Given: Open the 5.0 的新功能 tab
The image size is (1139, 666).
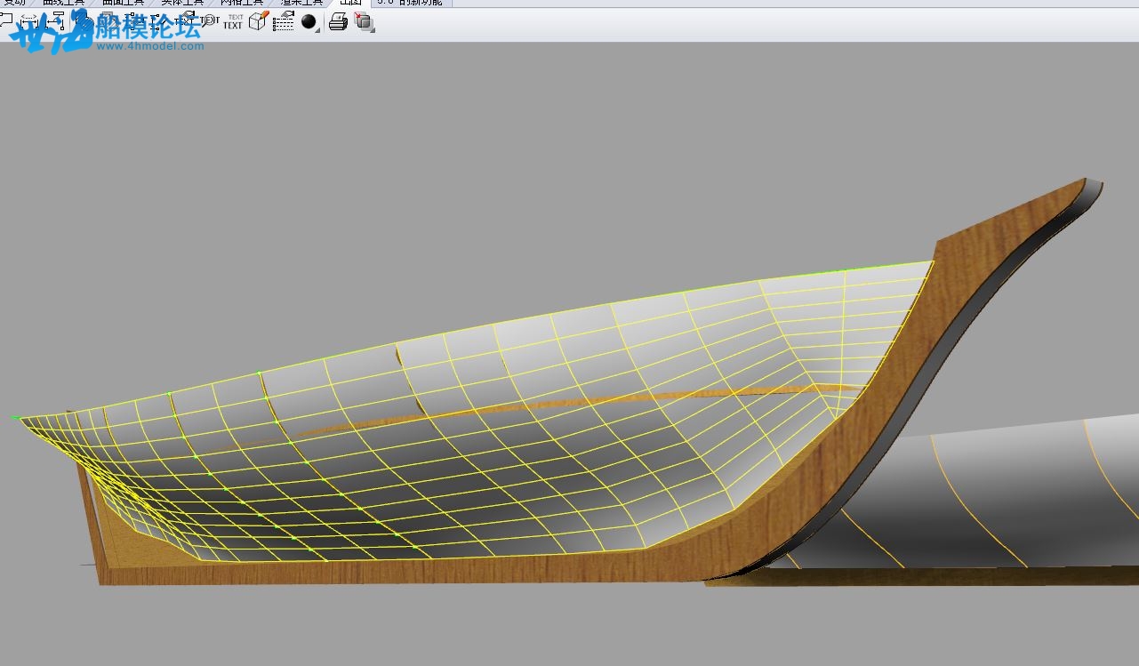Looking at the screenshot, I should point(410,3).
